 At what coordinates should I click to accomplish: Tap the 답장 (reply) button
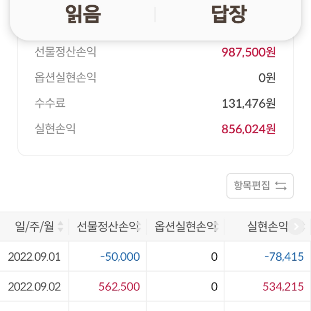point(229,15)
